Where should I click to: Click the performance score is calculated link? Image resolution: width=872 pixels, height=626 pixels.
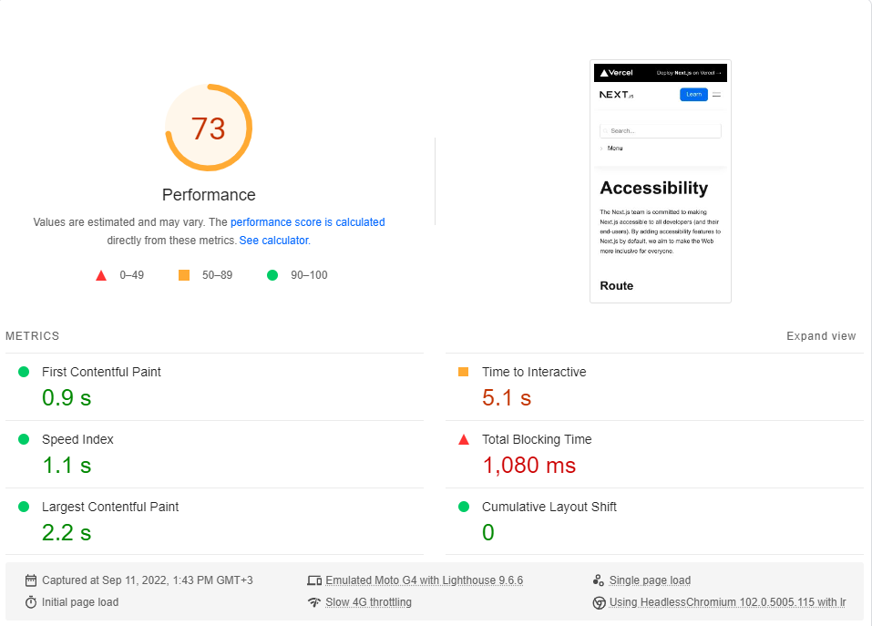[307, 221]
